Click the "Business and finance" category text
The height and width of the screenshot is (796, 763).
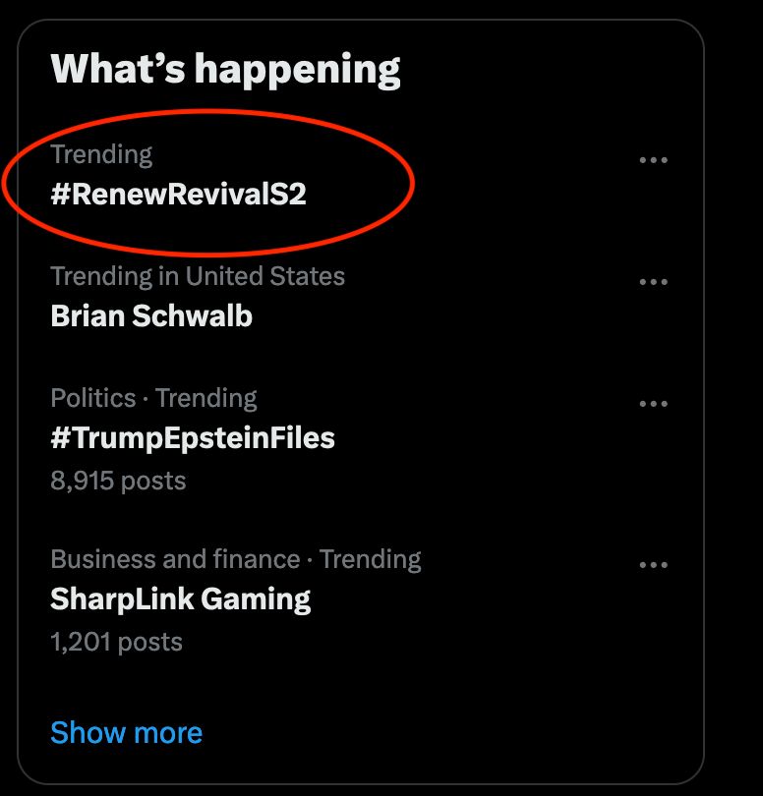pos(175,559)
